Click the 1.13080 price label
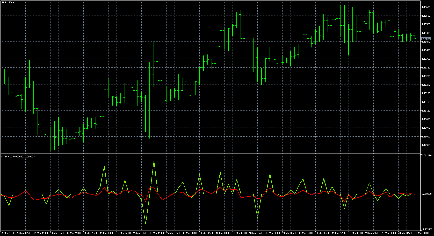 [x=426, y=119]
